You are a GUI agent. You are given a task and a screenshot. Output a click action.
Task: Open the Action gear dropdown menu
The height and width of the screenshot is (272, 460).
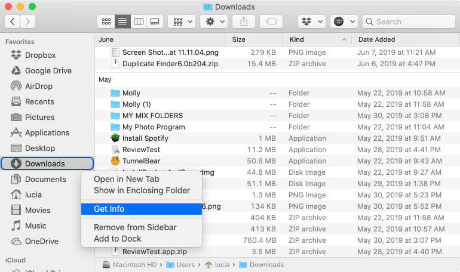click(x=214, y=21)
